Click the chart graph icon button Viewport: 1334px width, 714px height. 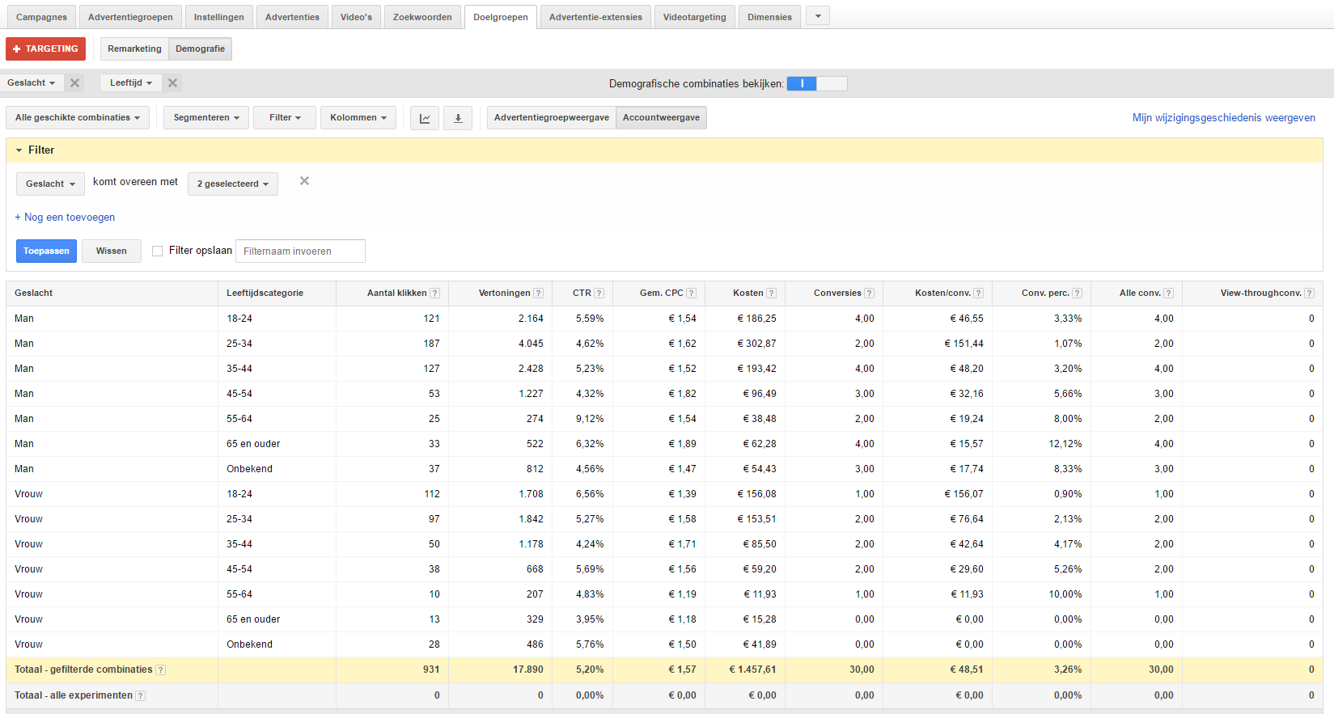pos(425,118)
